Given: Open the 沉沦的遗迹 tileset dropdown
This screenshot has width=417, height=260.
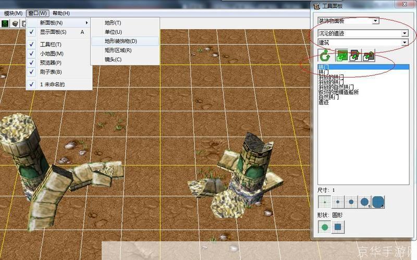Looking at the screenshot, I should 404,33.
